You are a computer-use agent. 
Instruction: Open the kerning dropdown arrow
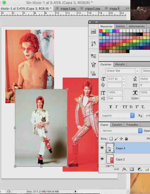pyautogui.click(x=123, y=85)
